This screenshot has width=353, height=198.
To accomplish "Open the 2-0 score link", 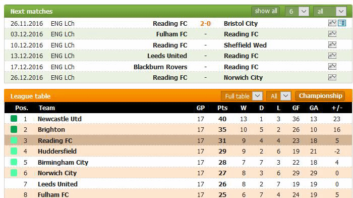I will [205, 23].
